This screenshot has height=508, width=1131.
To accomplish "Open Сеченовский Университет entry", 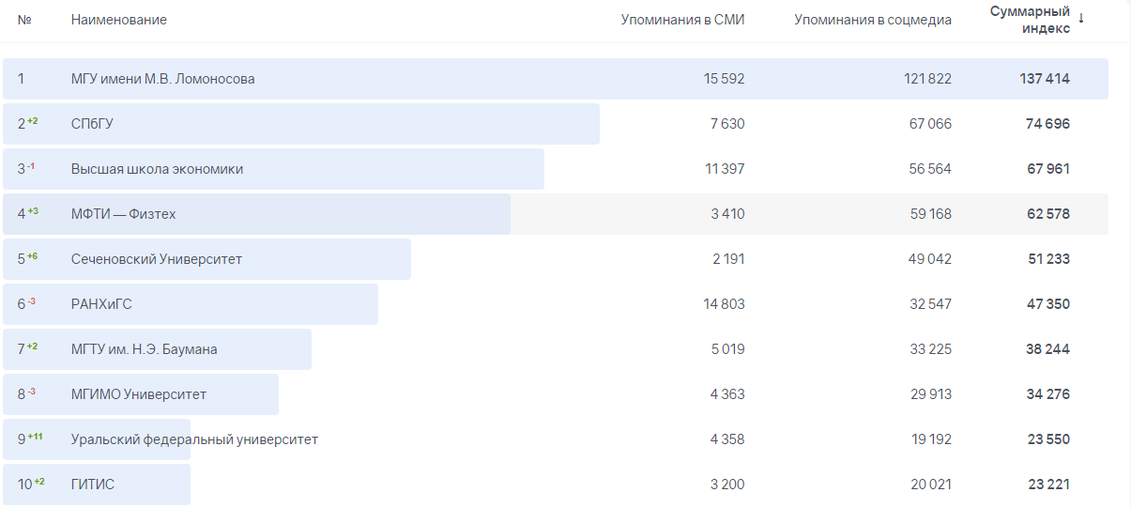I will tap(156, 259).
